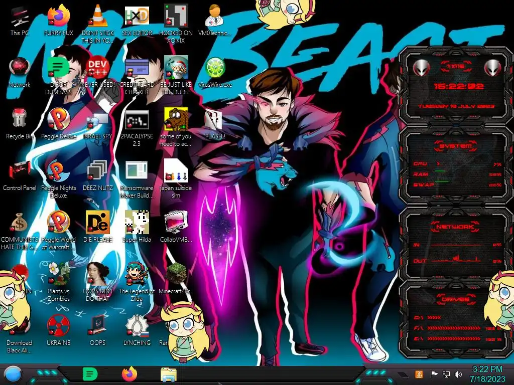514x385 pixels.
Task: Click the right alien head widget icon
Action: (x=493, y=68)
